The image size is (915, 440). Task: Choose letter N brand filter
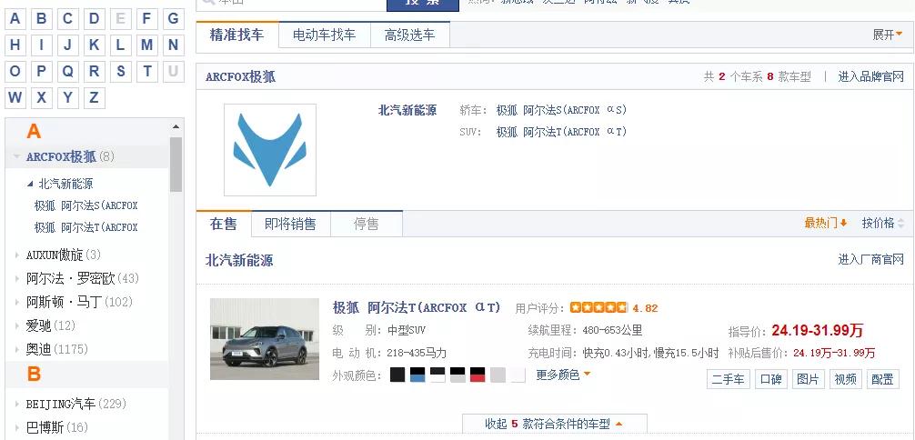[x=173, y=45]
